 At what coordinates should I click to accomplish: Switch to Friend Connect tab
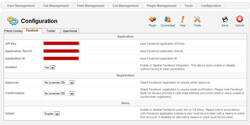[13, 31]
